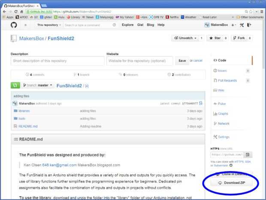Save the repository description
Viewport: 266px width, 200px height.
click(182, 61)
